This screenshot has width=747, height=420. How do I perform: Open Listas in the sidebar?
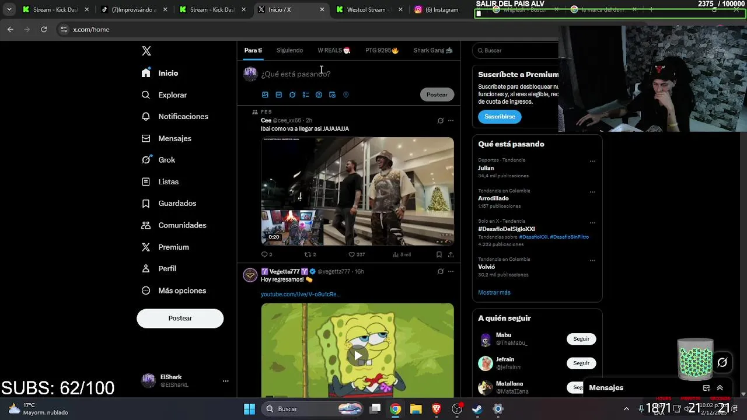(160, 181)
